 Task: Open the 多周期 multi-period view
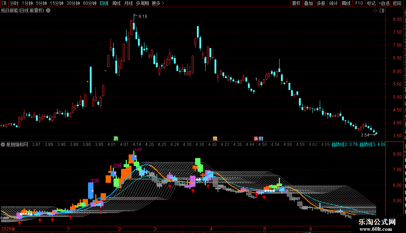point(142,3)
